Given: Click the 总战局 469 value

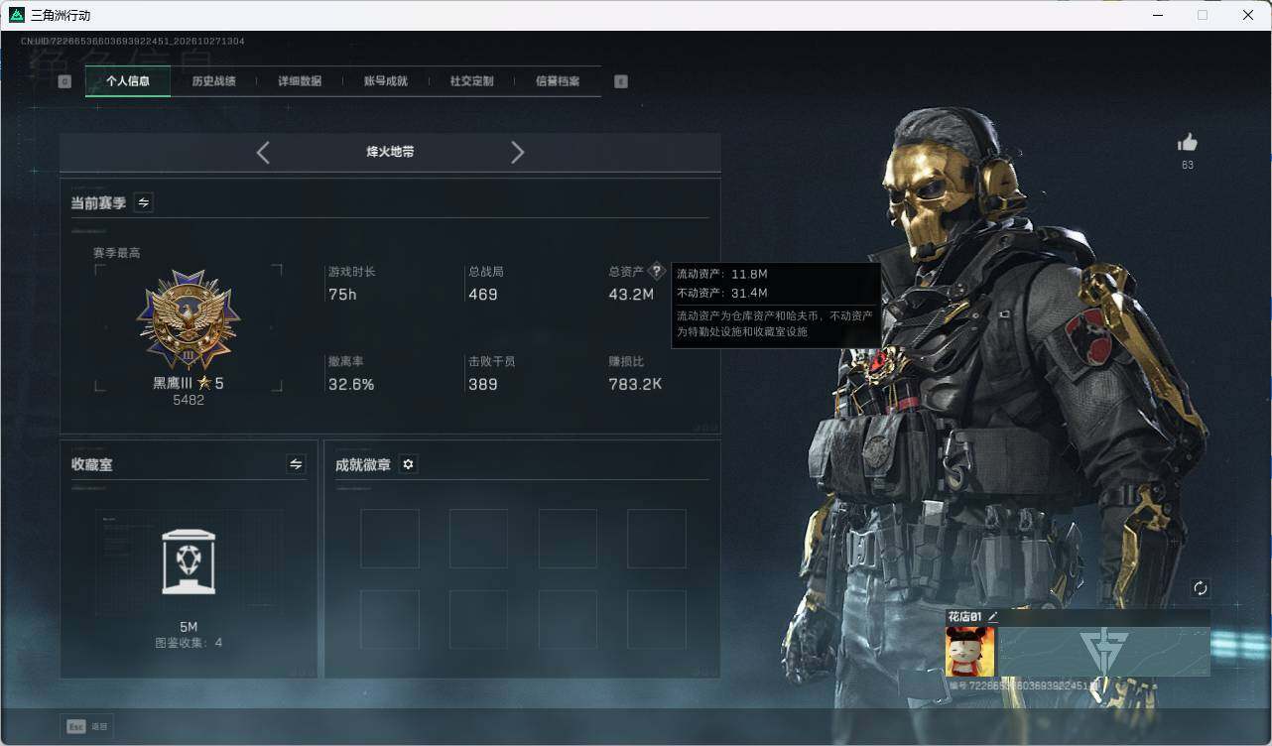Looking at the screenshot, I should tap(483, 295).
